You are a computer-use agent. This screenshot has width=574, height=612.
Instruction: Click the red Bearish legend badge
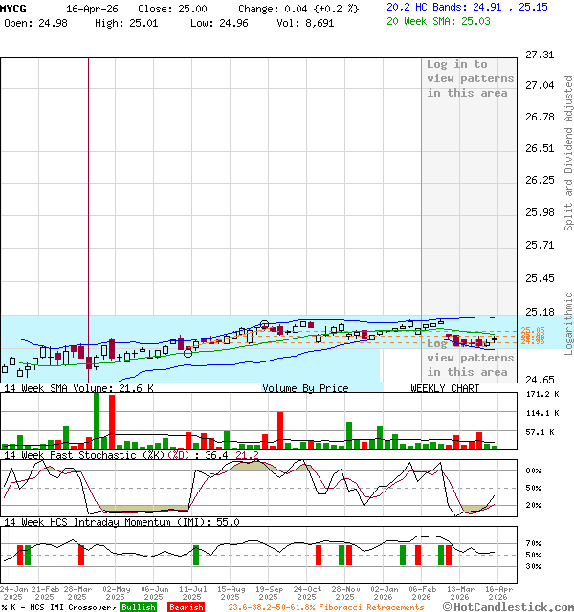(185, 607)
